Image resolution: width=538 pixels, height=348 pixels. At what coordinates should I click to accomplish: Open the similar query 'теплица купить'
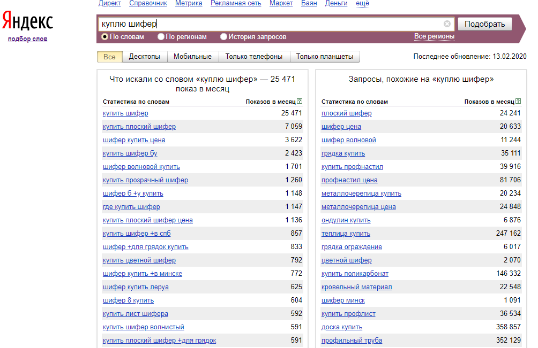pos(346,234)
